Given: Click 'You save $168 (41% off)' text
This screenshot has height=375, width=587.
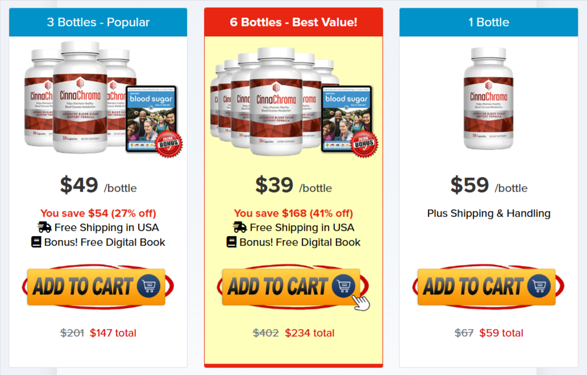Looking at the screenshot, I should tap(293, 213).
